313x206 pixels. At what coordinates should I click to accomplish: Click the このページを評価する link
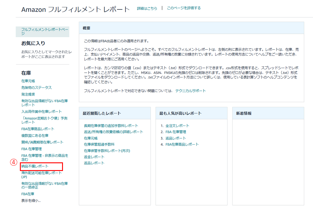tap(184, 8)
